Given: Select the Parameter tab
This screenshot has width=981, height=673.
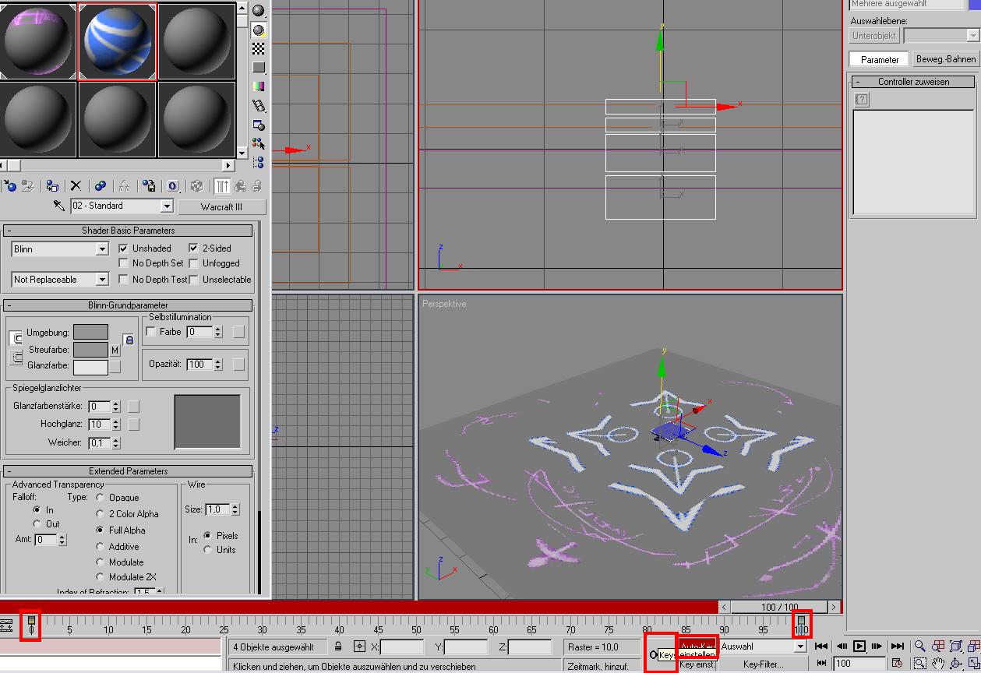Looking at the screenshot, I should [x=880, y=59].
